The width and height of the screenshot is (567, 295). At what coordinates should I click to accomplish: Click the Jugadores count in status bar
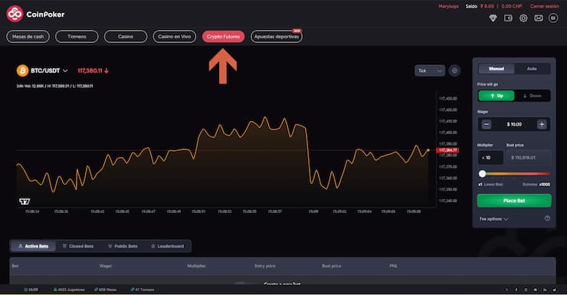(x=69, y=290)
